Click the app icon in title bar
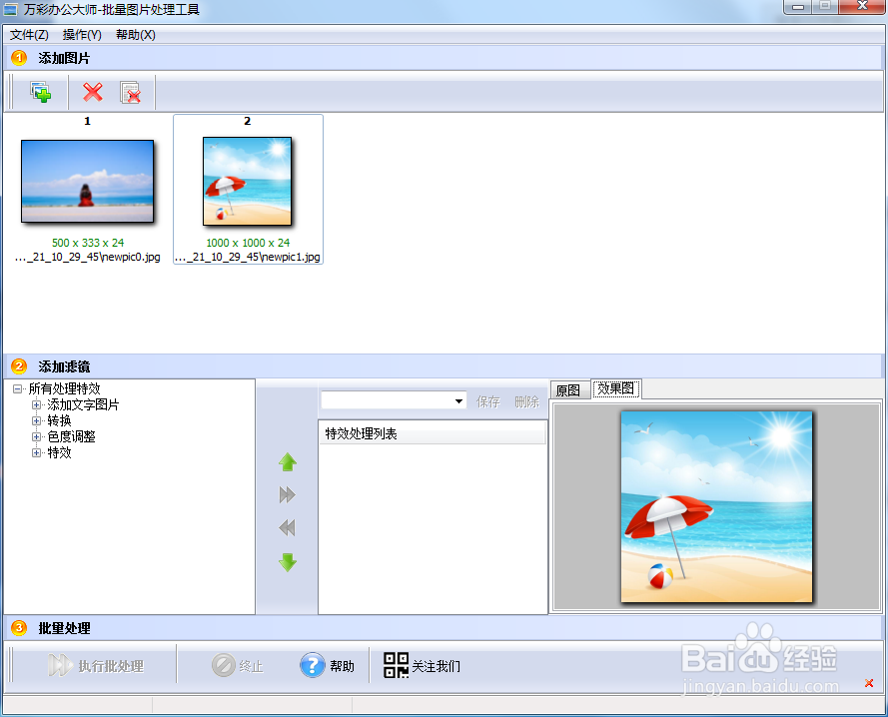The image size is (888, 717). [11, 10]
